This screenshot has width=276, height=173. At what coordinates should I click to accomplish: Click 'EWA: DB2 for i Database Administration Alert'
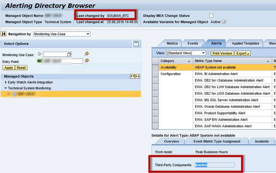click(232, 80)
